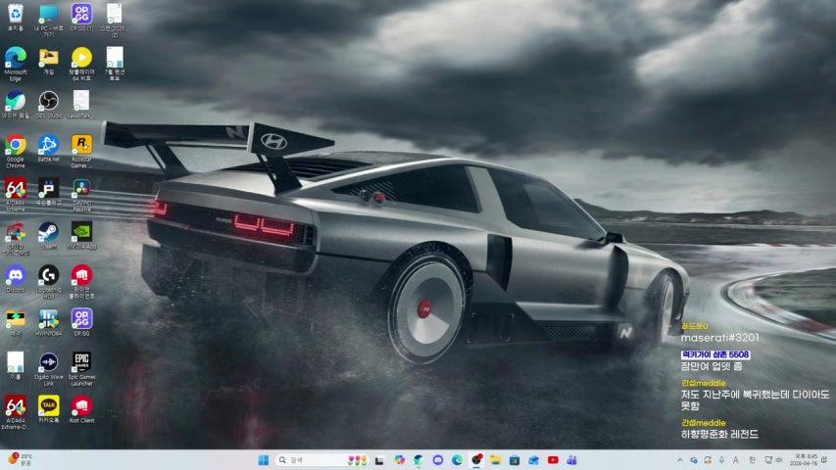Viewport: 836px width, 470px height.
Task: Open the weather widget on taskbar
Action: coord(20,459)
